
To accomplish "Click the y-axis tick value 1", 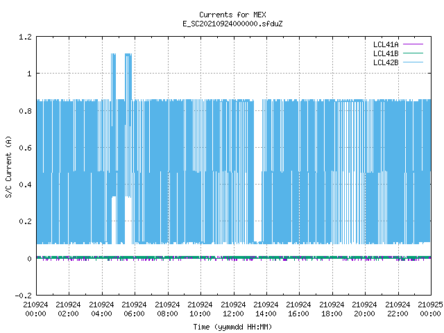I will pos(29,74).
